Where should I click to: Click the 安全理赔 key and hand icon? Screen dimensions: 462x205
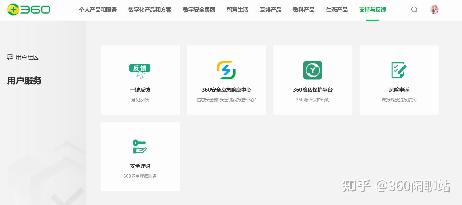[140, 147]
